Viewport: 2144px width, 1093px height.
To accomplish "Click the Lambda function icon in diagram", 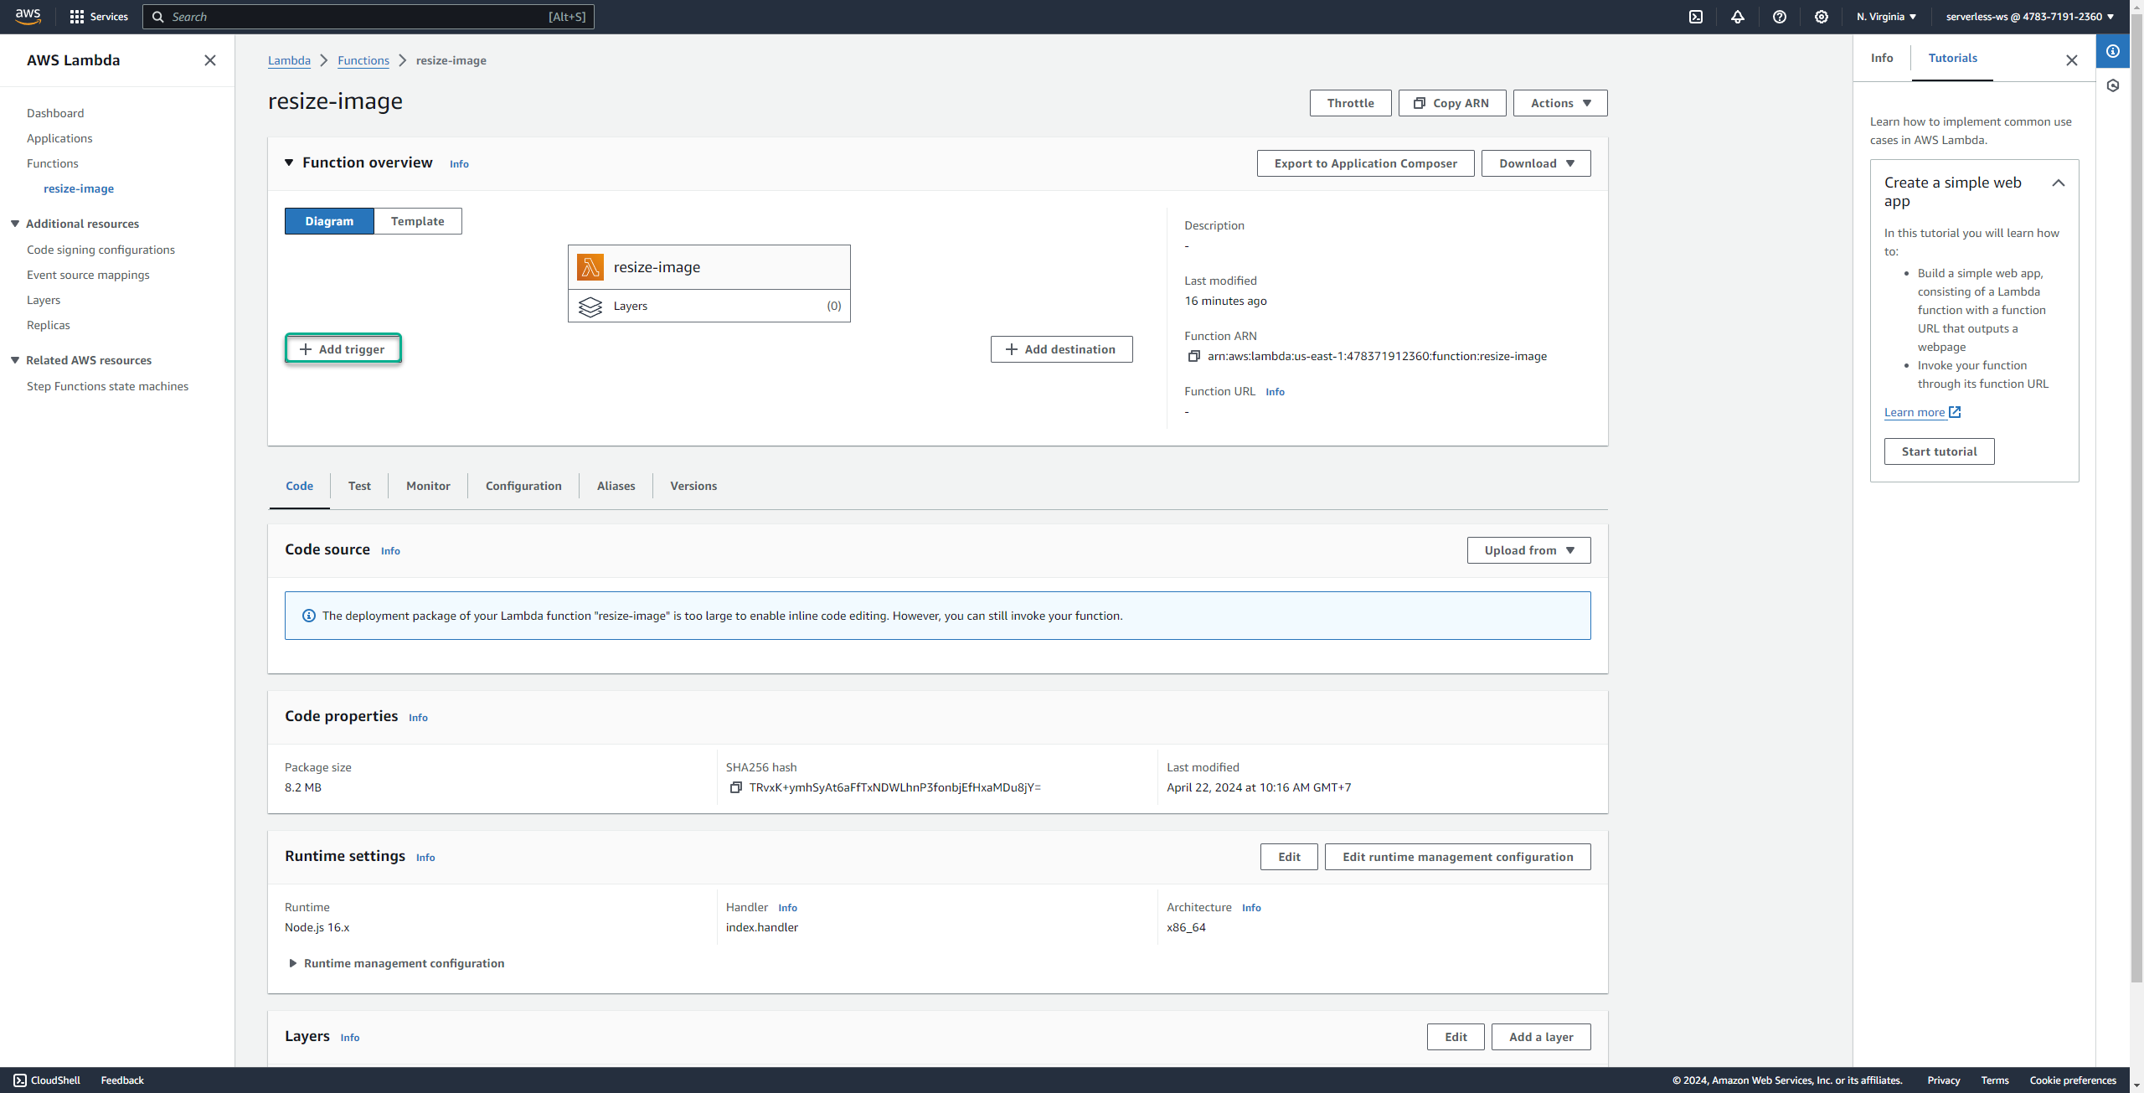I will pyautogui.click(x=590, y=267).
